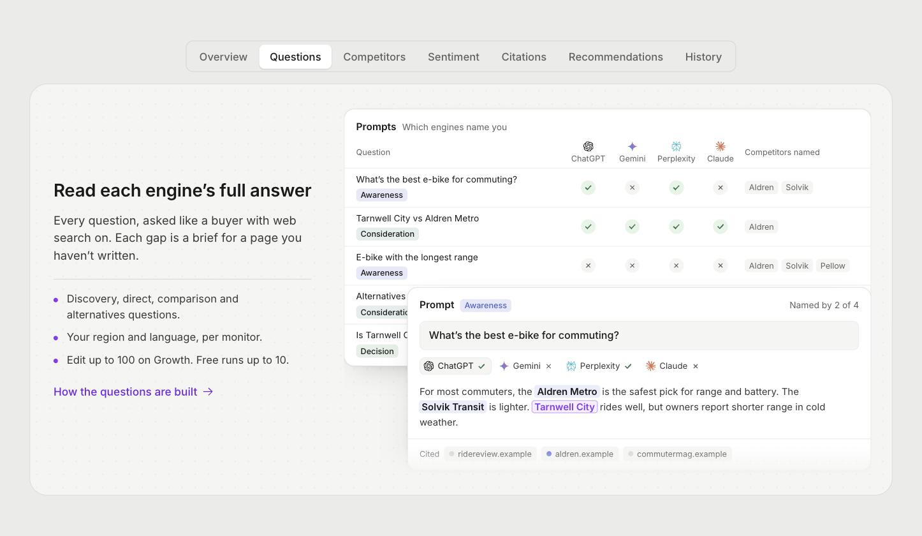Click Gemini cross for longest range row
This screenshot has height=536, width=922.
point(632,265)
